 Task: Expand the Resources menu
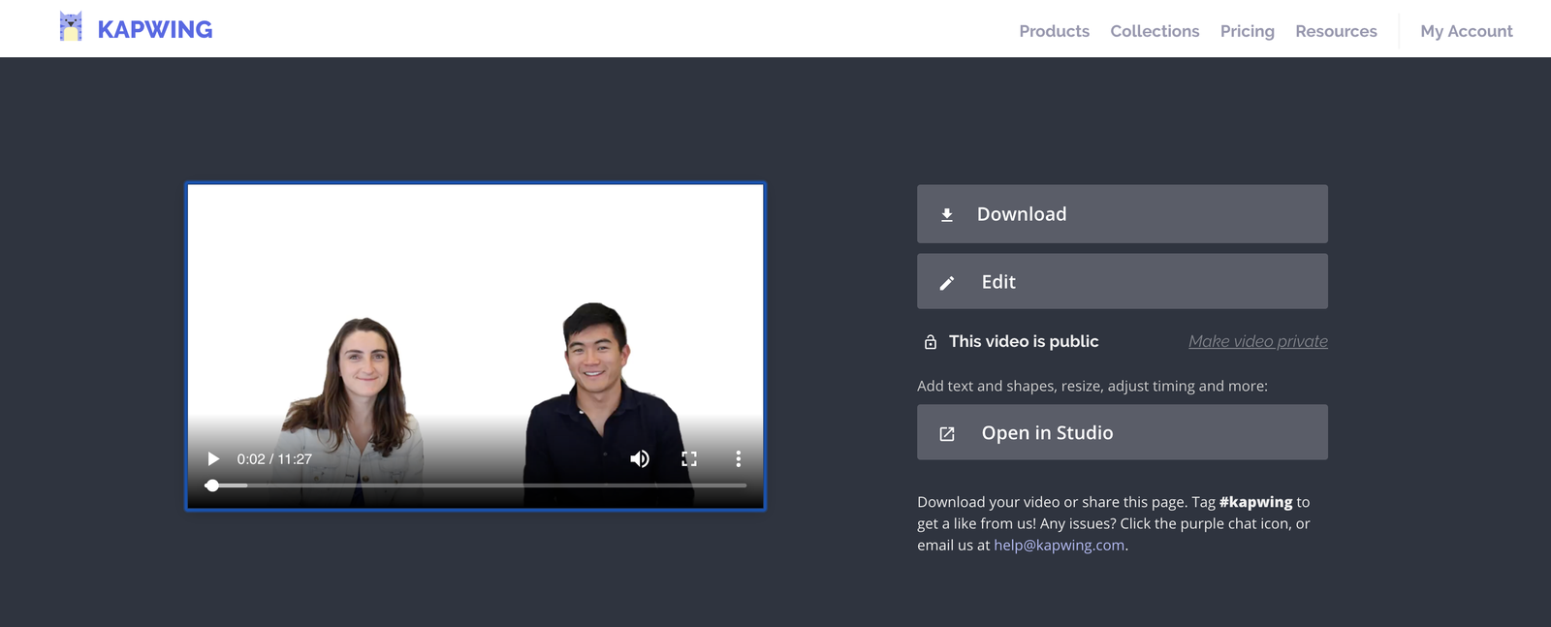[x=1336, y=31]
